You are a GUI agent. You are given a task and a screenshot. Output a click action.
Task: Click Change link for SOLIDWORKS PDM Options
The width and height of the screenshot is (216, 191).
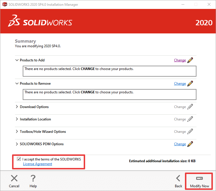(180, 144)
